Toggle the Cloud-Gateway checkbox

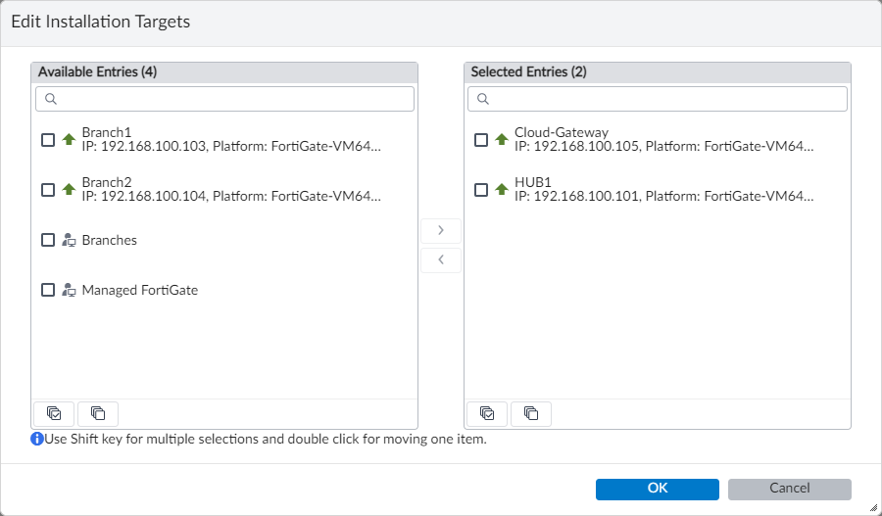click(480, 140)
